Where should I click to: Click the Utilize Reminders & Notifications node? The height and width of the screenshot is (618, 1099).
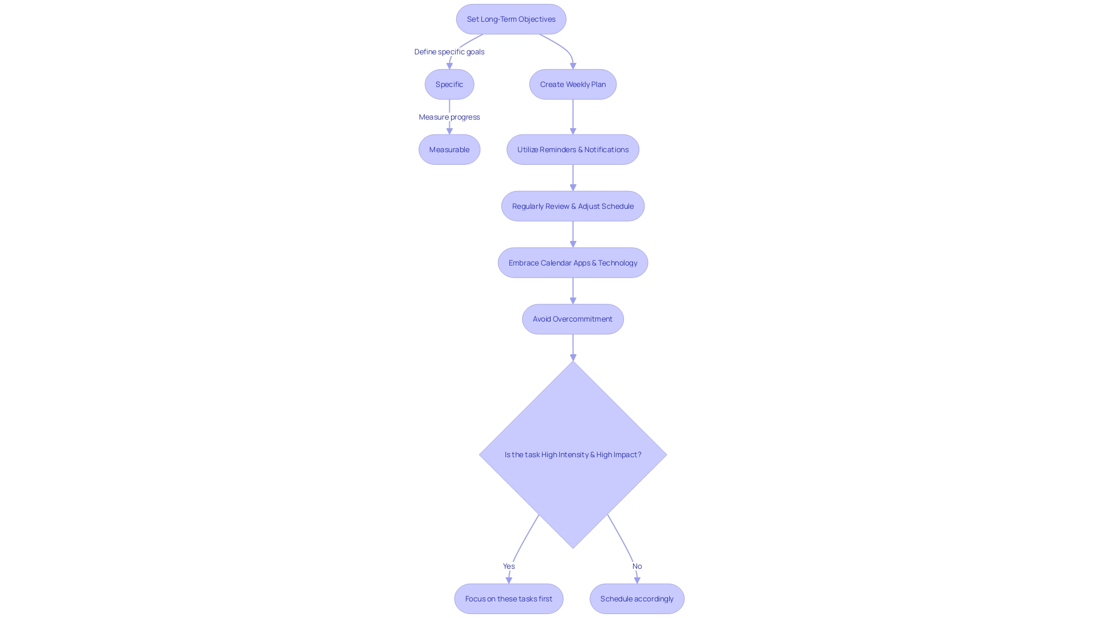point(573,149)
